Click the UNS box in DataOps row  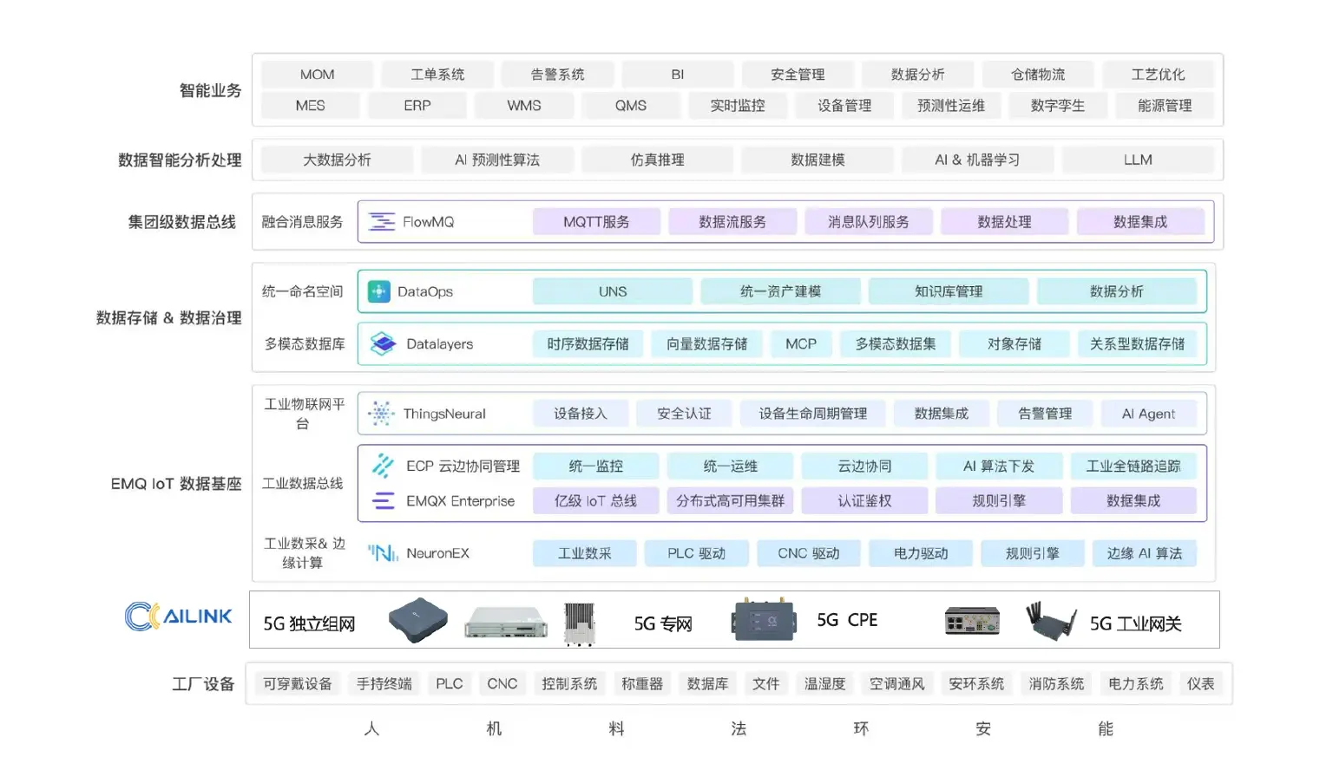(613, 291)
